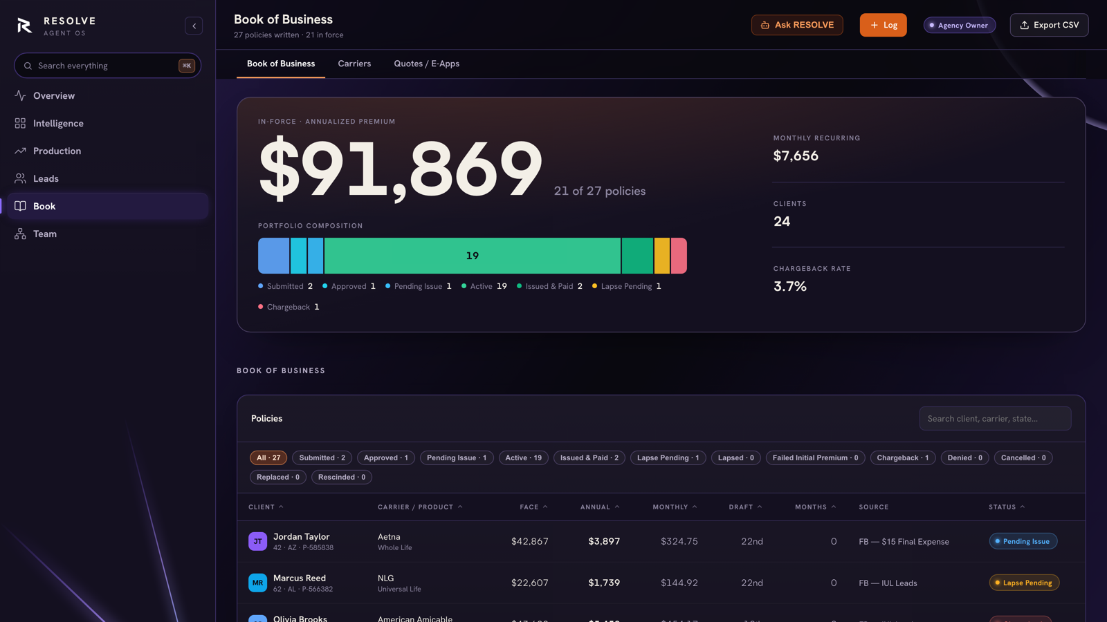The width and height of the screenshot is (1107, 622).
Task: Click the JT avatar for Jordan Taylor
Action: [x=257, y=541]
